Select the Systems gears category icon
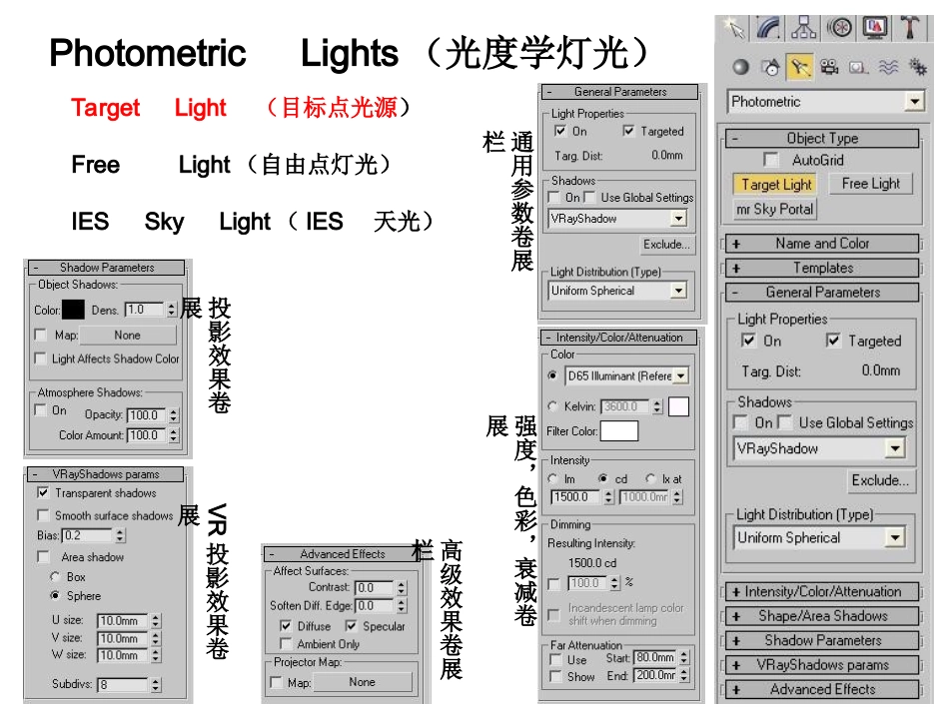Image resolution: width=949 pixels, height=712 pixels. 915,68
